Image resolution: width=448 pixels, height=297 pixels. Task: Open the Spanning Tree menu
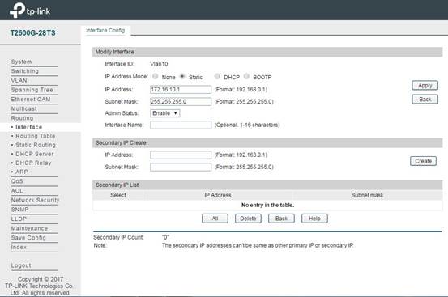pyautogui.click(x=32, y=90)
